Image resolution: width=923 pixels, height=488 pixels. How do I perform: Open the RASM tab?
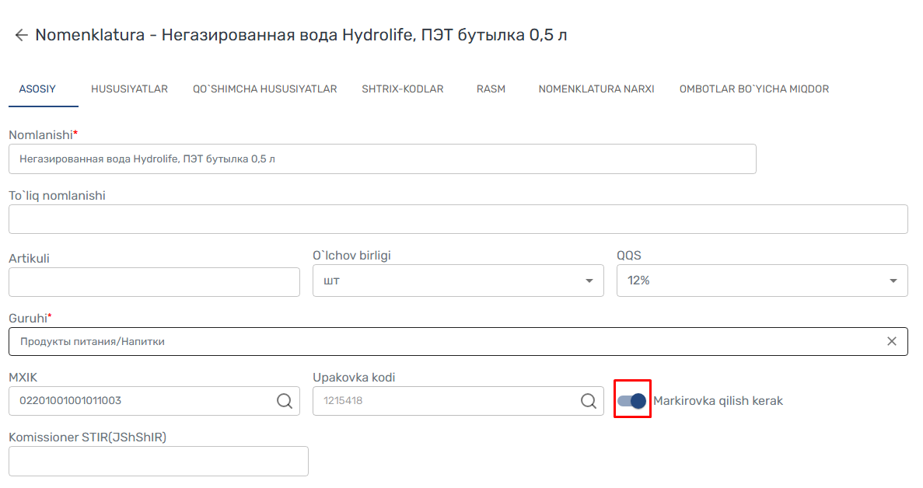click(491, 89)
